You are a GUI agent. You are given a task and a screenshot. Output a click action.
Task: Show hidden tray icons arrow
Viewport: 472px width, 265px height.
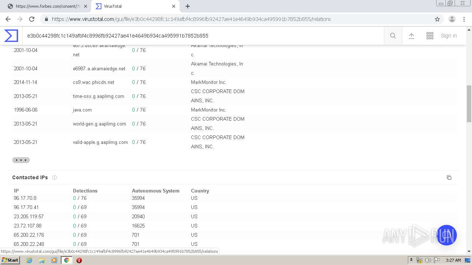coord(411,260)
